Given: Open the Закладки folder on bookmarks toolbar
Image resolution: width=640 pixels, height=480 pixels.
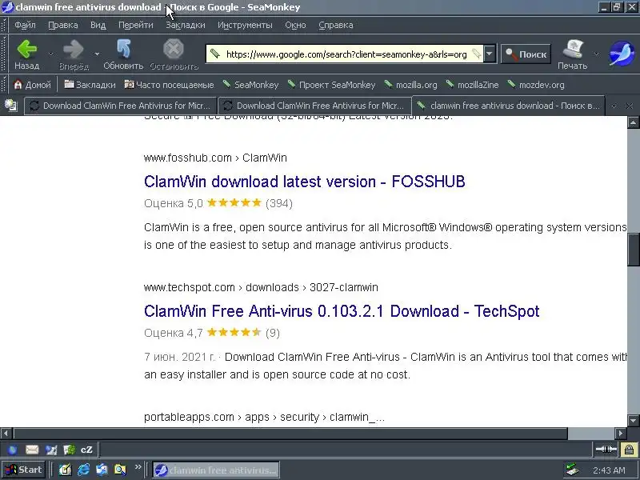Looking at the screenshot, I should coord(90,85).
